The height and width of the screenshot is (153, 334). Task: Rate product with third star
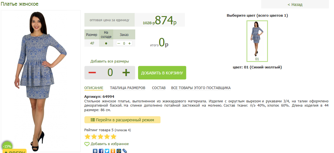click(101, 137)
